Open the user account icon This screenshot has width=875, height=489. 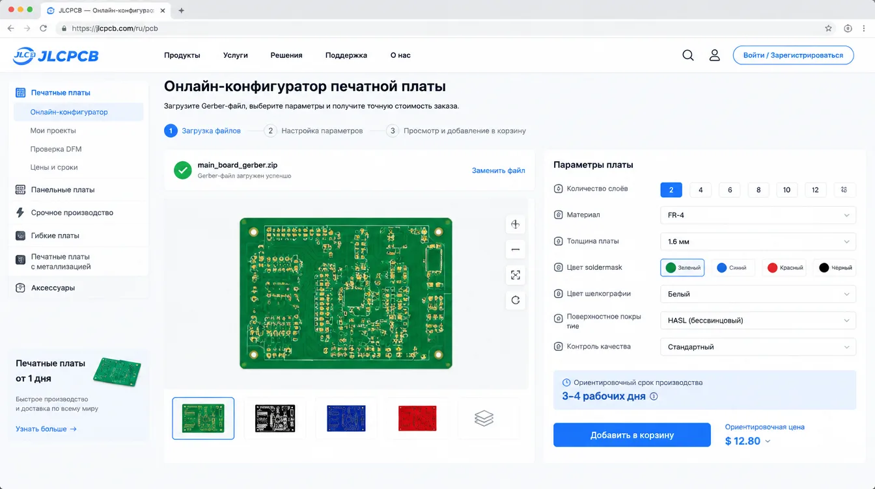pos(714,55)
